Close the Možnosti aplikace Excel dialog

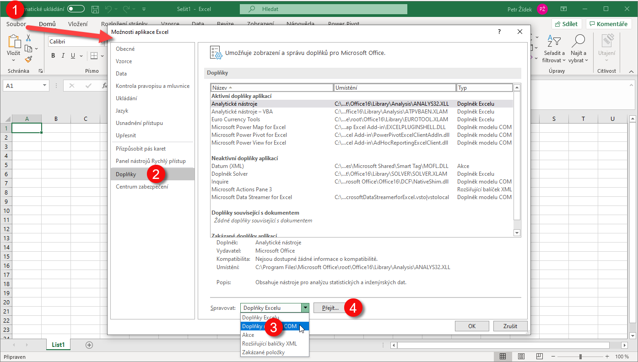point(519,32)
